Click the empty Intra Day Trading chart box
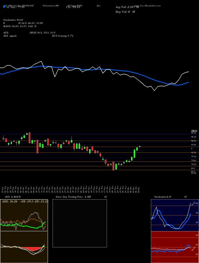The height and width of the screenshot is (263, 199). (80, 223)
